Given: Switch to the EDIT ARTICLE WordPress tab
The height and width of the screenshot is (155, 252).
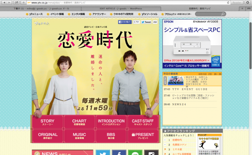Looking at the screenshot, I should coord(121,9).
